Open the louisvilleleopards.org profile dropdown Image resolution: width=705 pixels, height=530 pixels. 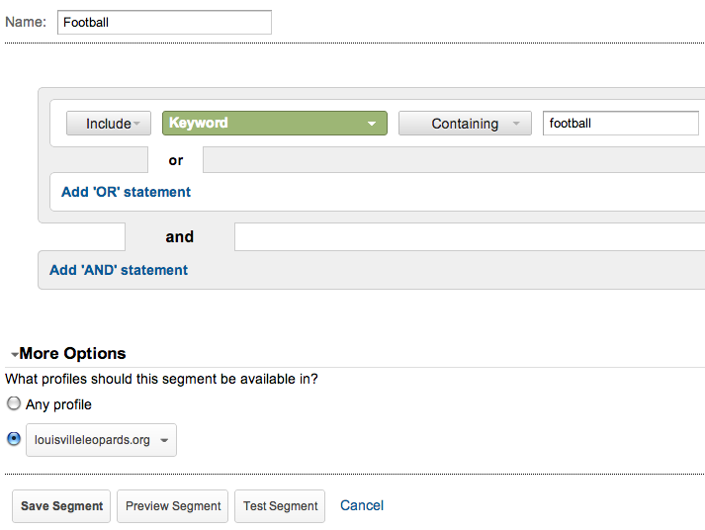(101, 440)
